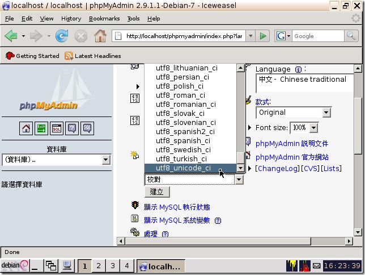365x275 pixels.
Task: Open the URL bar history dropdown
Action: [x=251, y=36]
